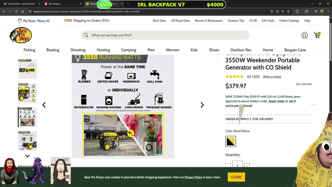This screenshot has height=187, width=332.
Task: Click the search magnifier icon
Action: [x=86, y=35]
